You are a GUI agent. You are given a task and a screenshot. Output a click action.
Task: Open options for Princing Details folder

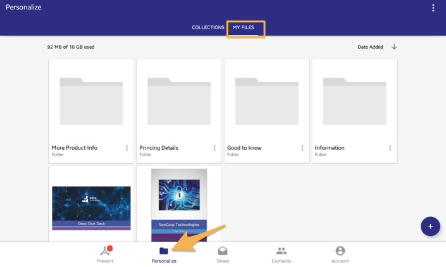214,148
